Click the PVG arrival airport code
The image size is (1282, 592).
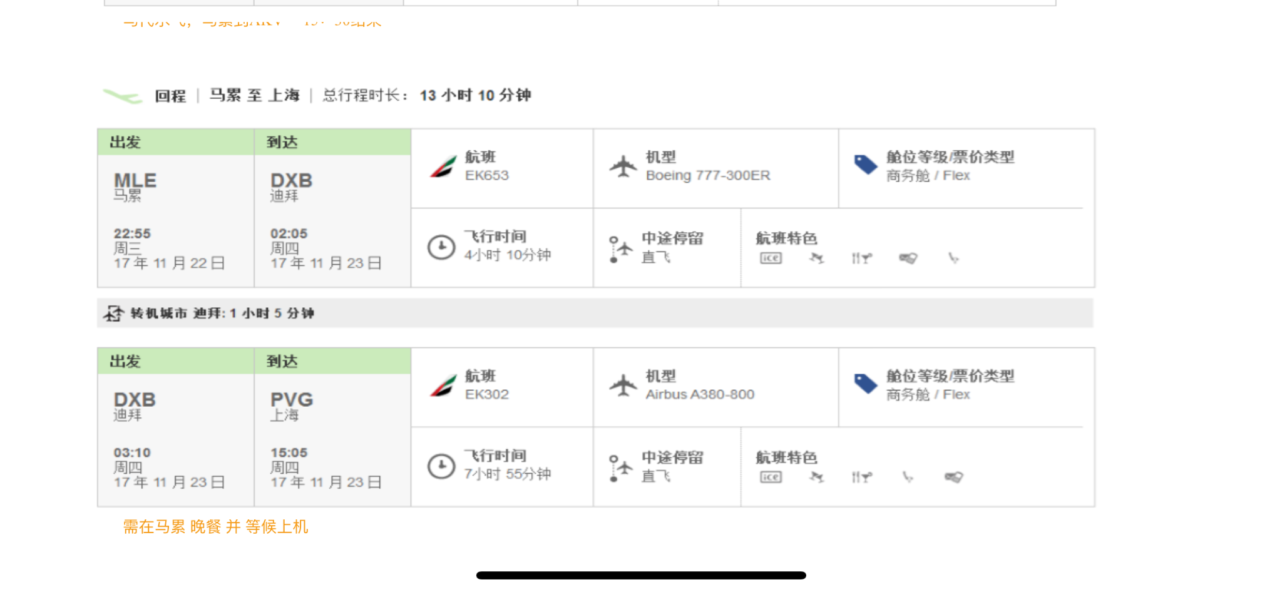291,399
